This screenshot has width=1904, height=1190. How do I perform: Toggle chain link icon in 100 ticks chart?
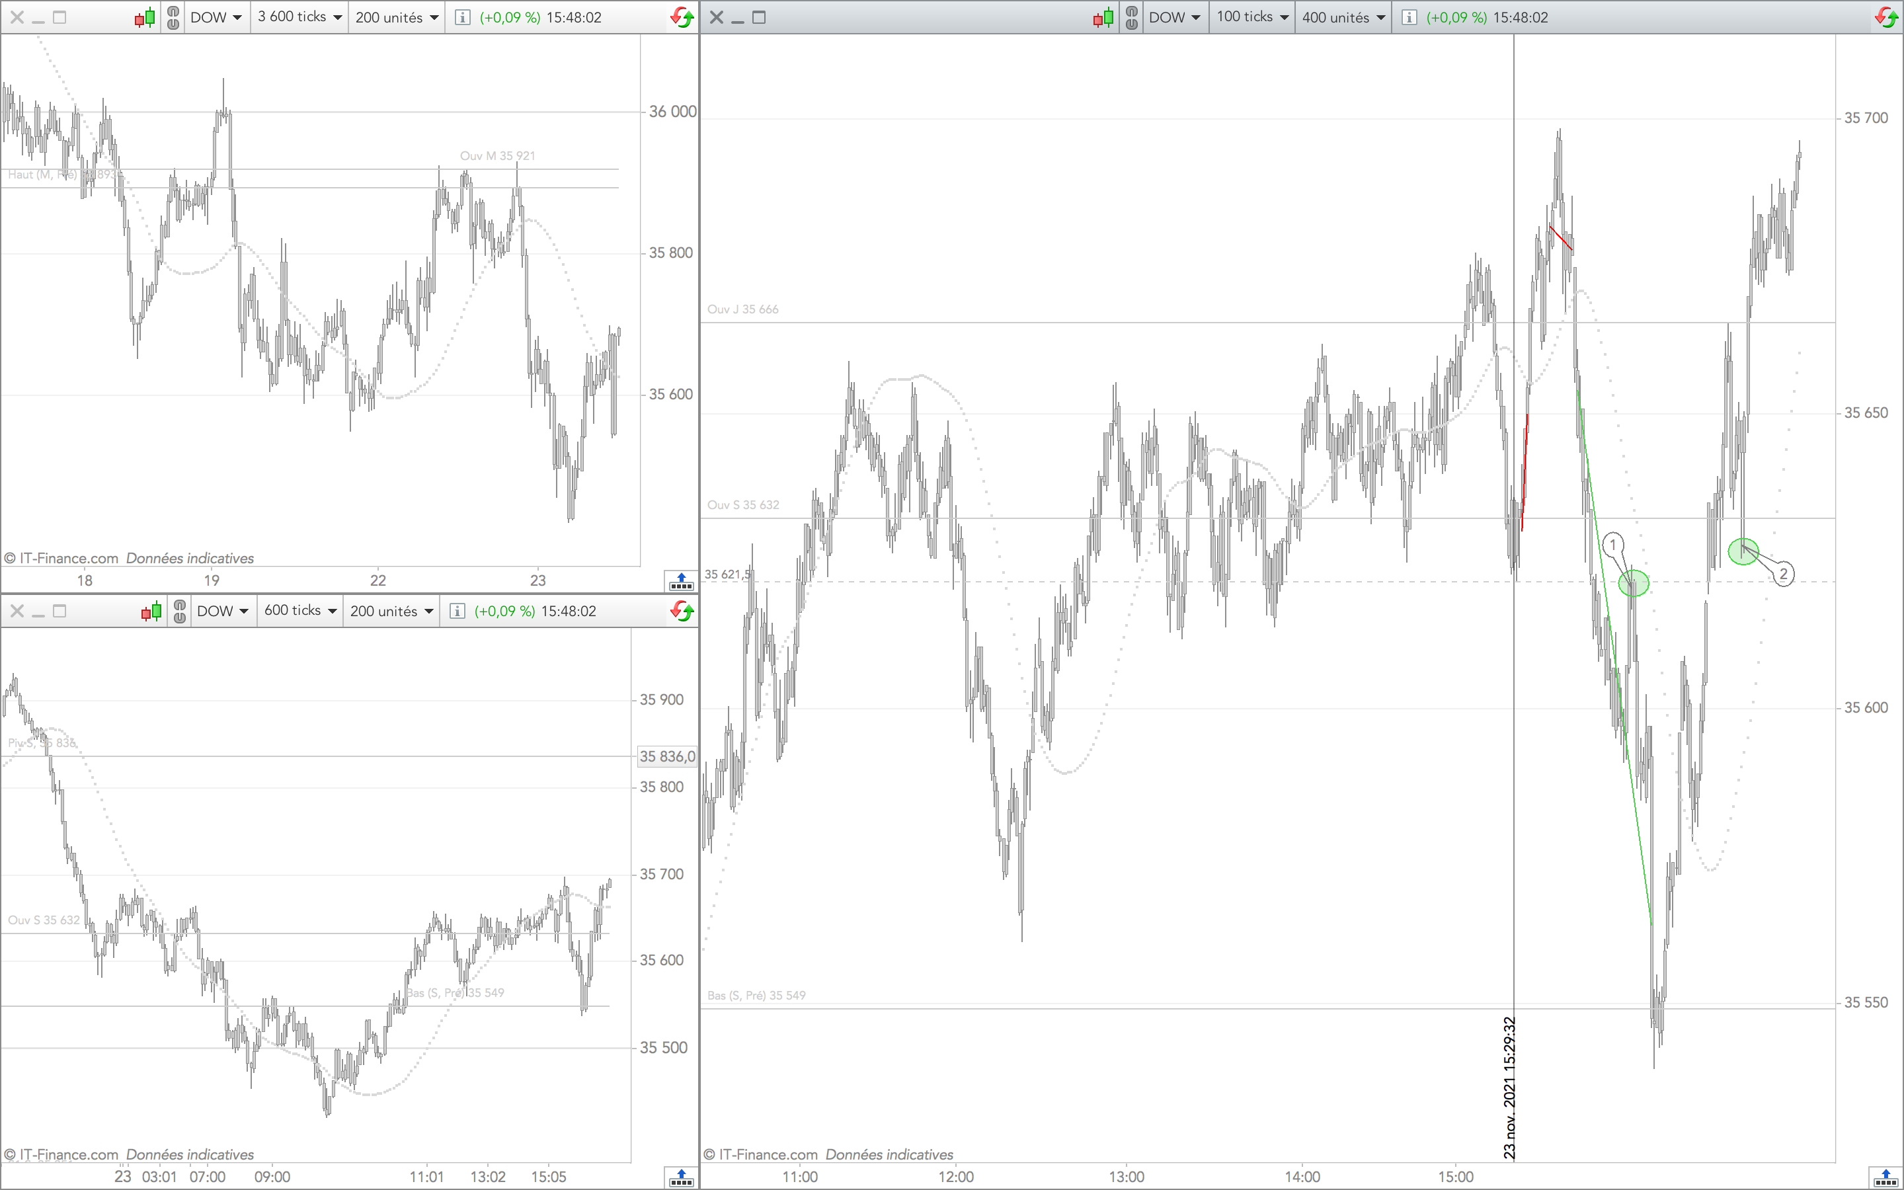click(1131, 17)
